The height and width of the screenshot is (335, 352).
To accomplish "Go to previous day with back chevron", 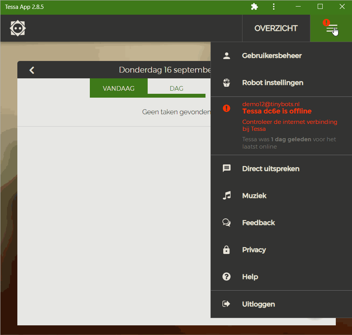I will pos(32,70).
